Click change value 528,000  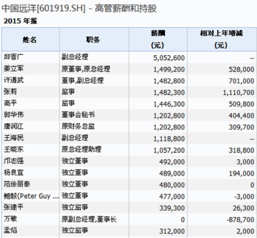[242, 70]
